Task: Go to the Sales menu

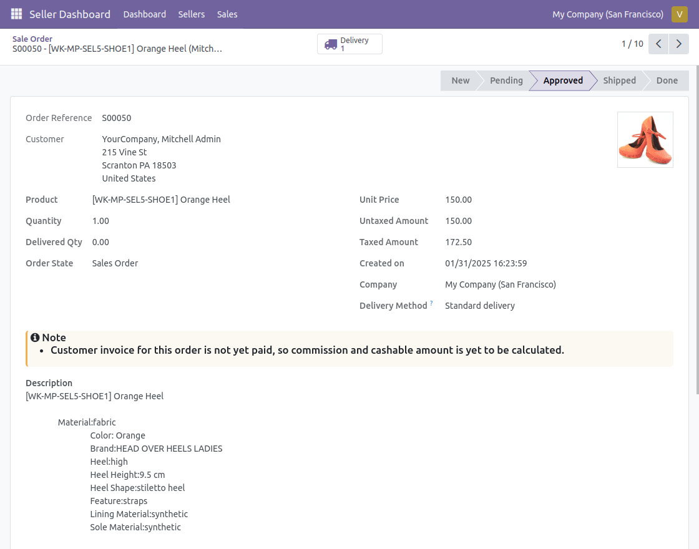Action: 227,14
